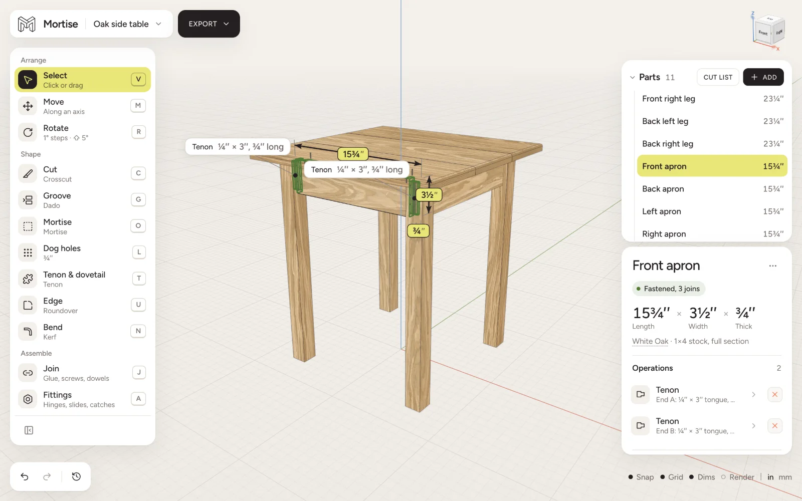Add a new part

(x=763, y=77)
